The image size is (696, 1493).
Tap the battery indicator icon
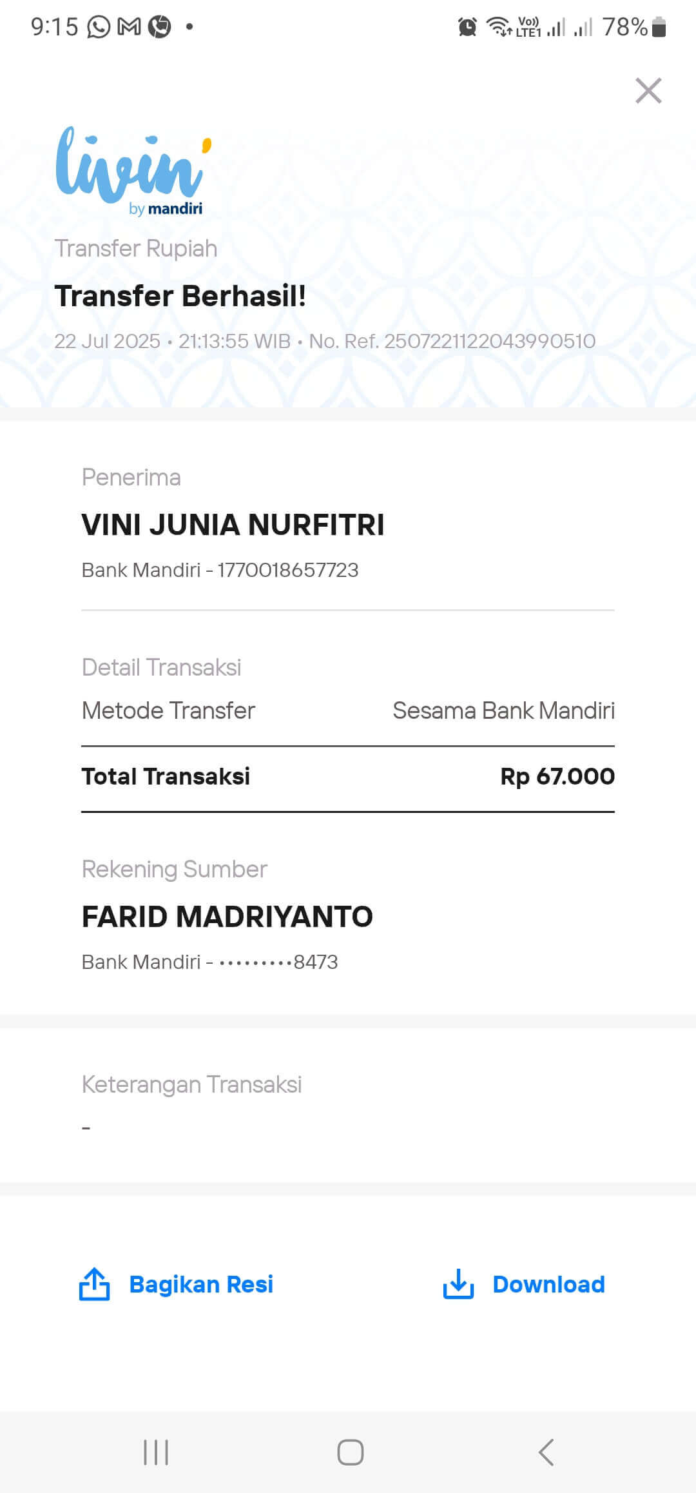tap(659, 27)
